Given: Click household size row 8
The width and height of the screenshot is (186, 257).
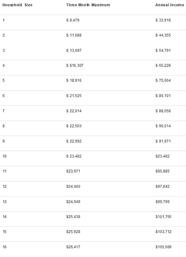Looking at the screenshot, I should 3,126.
